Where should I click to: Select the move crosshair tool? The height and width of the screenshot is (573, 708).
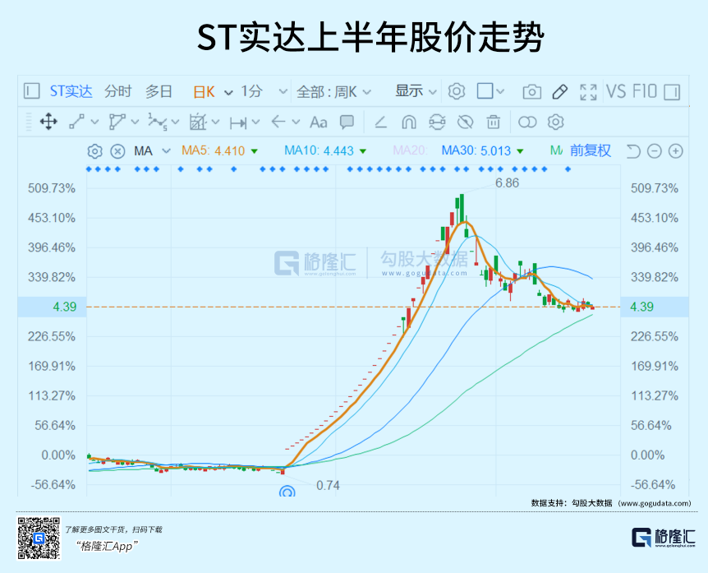pos(48,122)
